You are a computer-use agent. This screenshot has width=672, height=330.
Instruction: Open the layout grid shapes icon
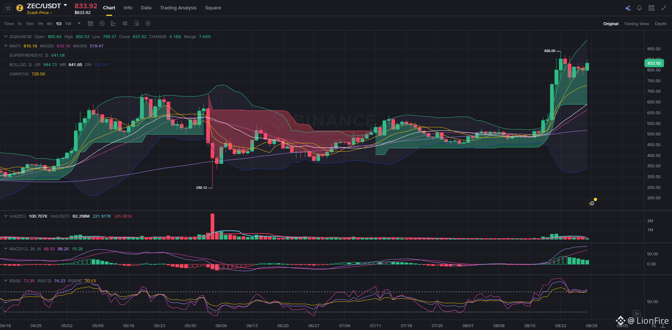652,8
